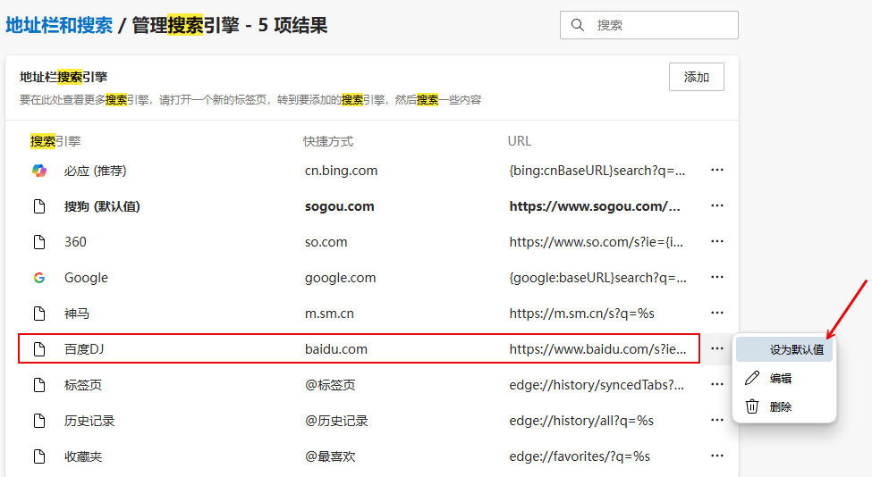Image resolution: width=872 pixels, height=477 pixels.
Task: Open more options for Google row
Action: (x=717, y=277)
